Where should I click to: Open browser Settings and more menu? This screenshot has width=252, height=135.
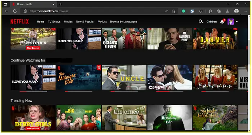point(245,11)
